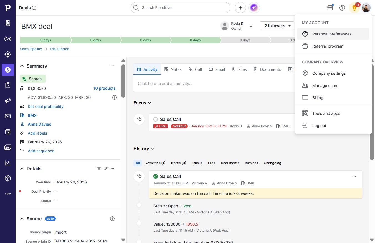Image resolution: width=375 pixels, height=243 pixels.
Task: Open the Summary section three-dot menu
Action: [x=112, y=66]
